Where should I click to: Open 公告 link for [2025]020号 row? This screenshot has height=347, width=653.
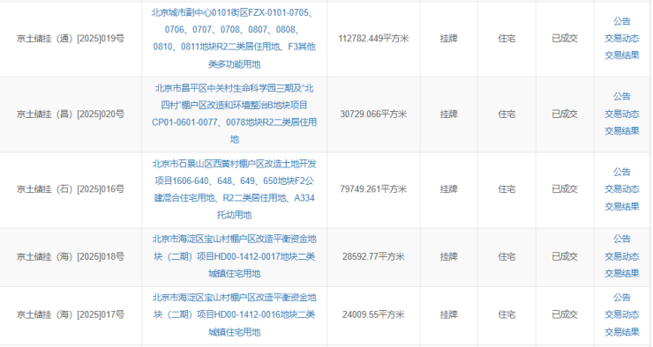(x=622, y=96)
